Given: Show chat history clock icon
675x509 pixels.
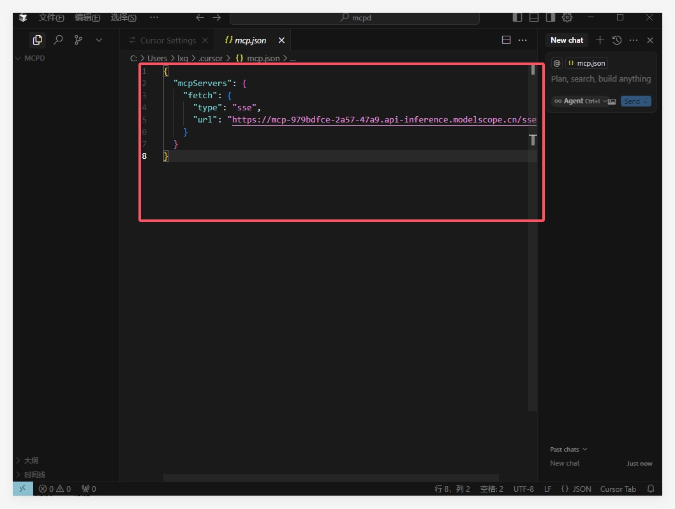Looking at the screenshot, I should tap(616, 40).
